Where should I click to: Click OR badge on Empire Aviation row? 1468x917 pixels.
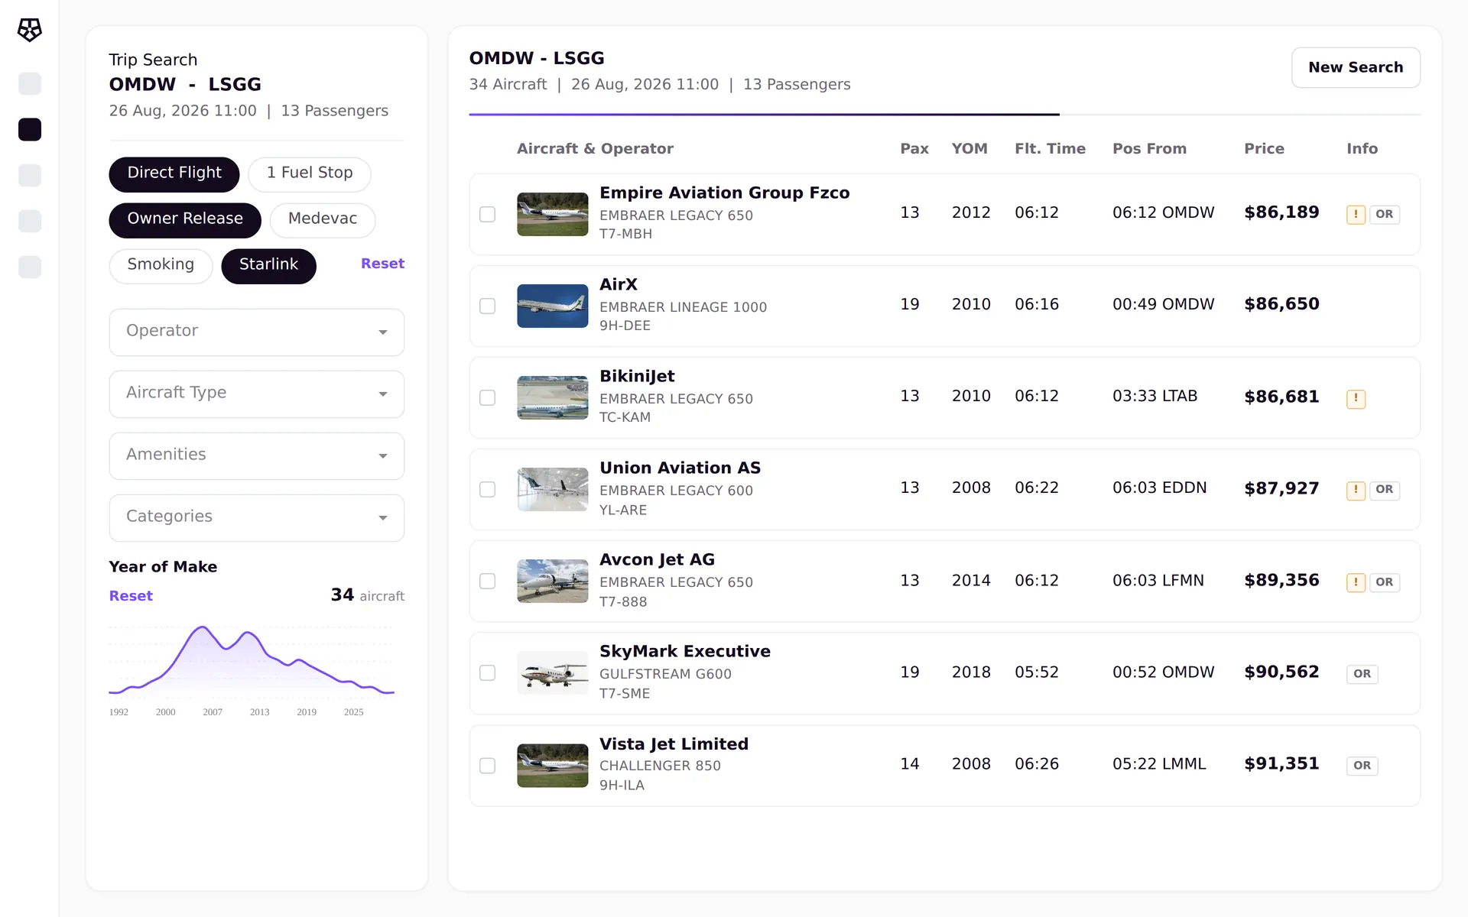coord(1384,215)
